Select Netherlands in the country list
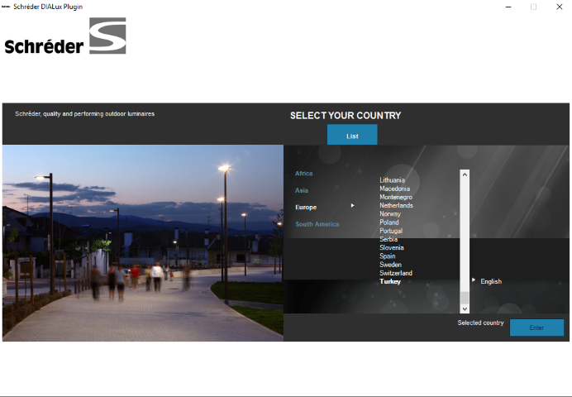The width and height of the screenshot is (572, 397). 396,205
